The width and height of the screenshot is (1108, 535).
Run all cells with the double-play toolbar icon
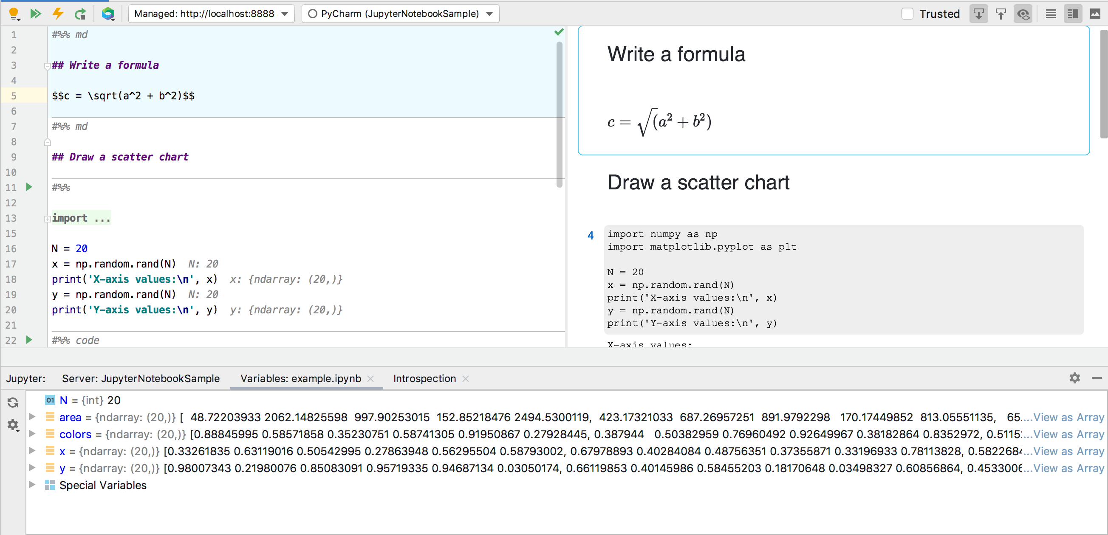[x=36, y=13]
